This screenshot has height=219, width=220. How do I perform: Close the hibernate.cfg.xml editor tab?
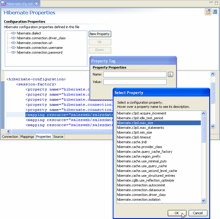tap(36, 4)
